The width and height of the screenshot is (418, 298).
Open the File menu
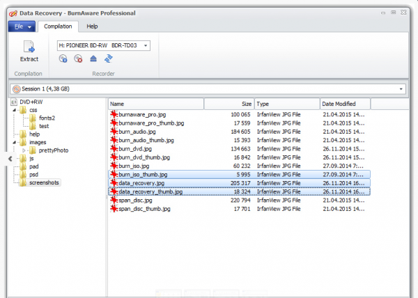click(22, 26)
